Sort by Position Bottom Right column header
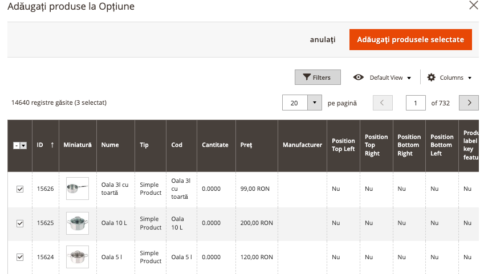Viewport: 484px width, 274px height. click(409, 145)
